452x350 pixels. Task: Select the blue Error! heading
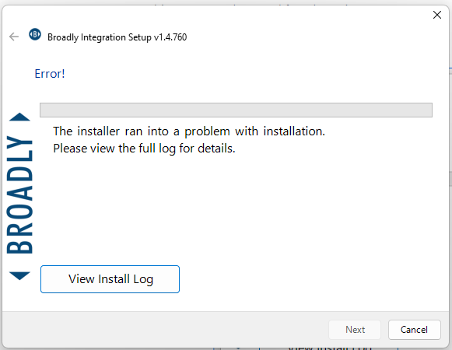point(50,74)
